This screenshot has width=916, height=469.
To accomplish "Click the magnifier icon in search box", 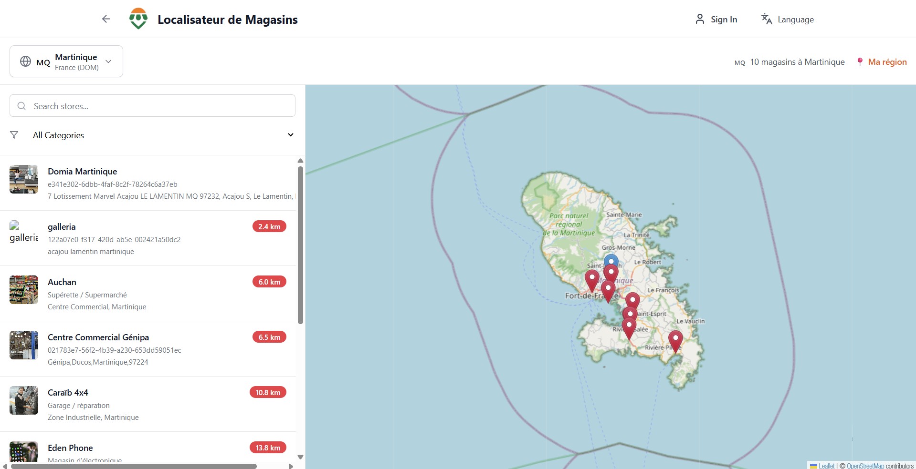I will click(21, 106).
